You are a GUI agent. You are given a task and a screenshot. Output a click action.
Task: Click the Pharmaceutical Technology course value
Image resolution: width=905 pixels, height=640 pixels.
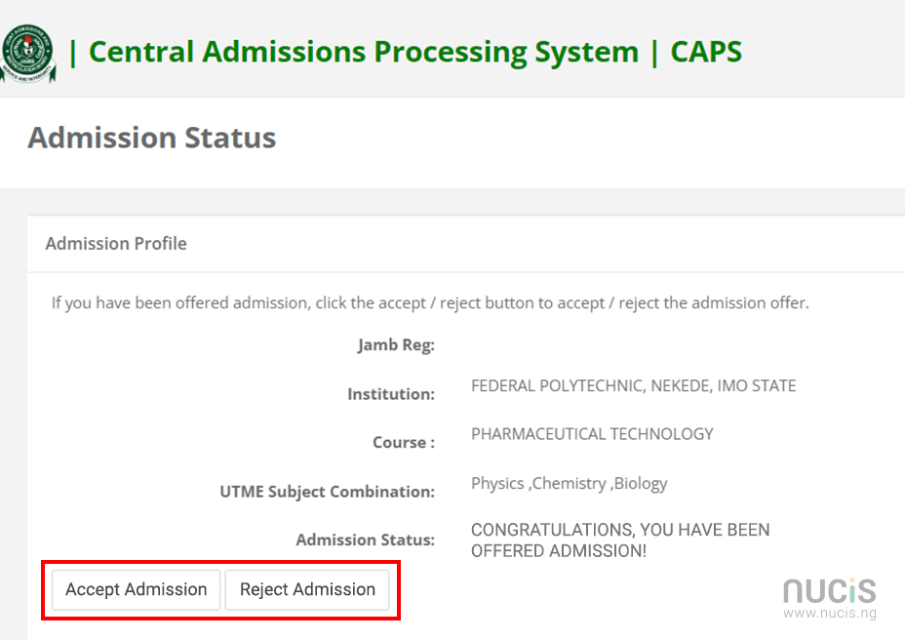(x=592, y=433)
